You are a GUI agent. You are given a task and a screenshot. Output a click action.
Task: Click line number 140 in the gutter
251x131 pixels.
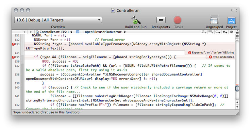click(17, 87)
